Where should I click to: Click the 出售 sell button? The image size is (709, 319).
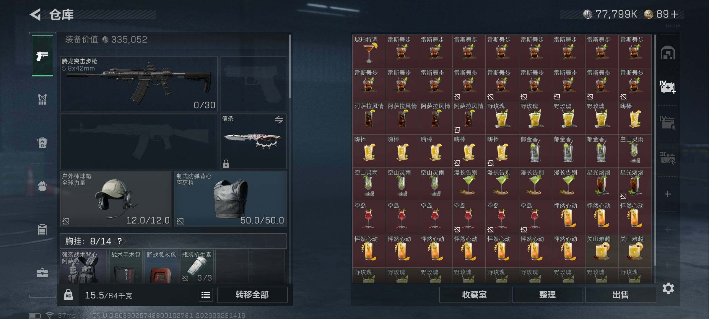(620, 294)
